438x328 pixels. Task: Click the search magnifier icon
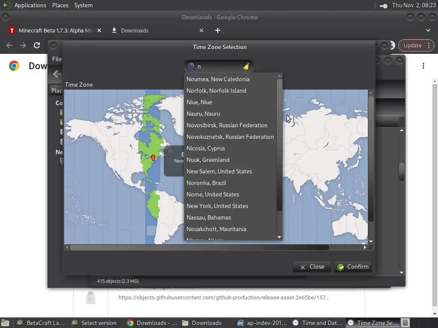tap(191, 66)
